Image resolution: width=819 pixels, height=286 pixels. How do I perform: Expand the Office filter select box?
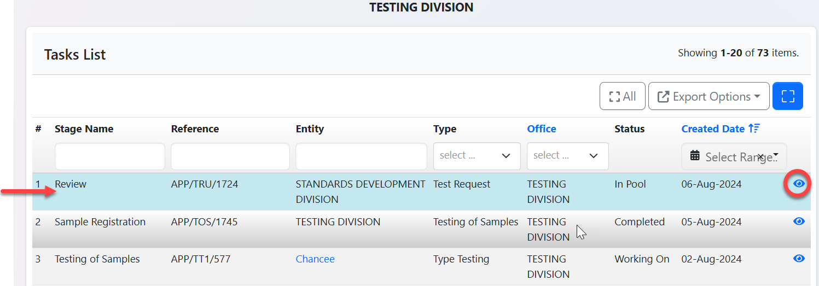567,156
